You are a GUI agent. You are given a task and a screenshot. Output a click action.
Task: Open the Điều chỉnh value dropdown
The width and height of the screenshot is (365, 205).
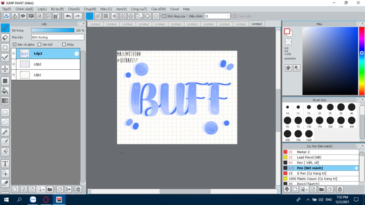[217, 16]
